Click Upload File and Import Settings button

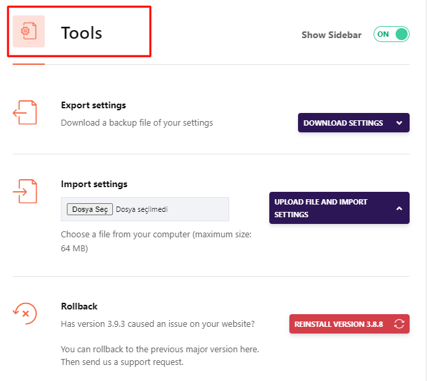point(339,208)
